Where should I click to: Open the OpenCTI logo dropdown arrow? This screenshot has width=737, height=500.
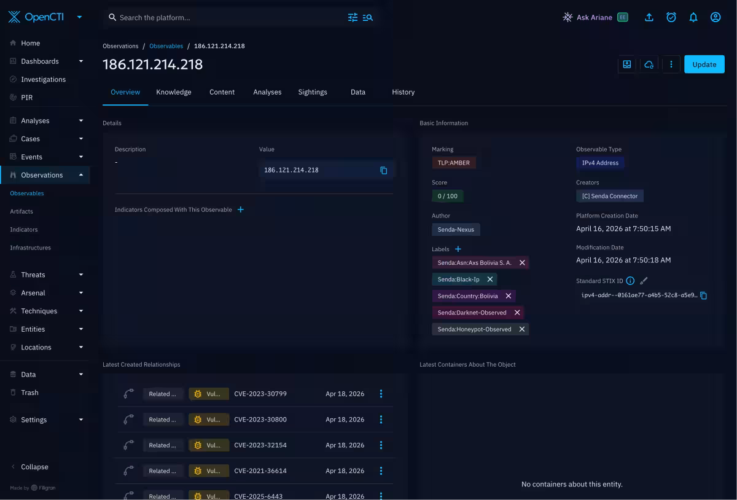click(x=79, y=17)
